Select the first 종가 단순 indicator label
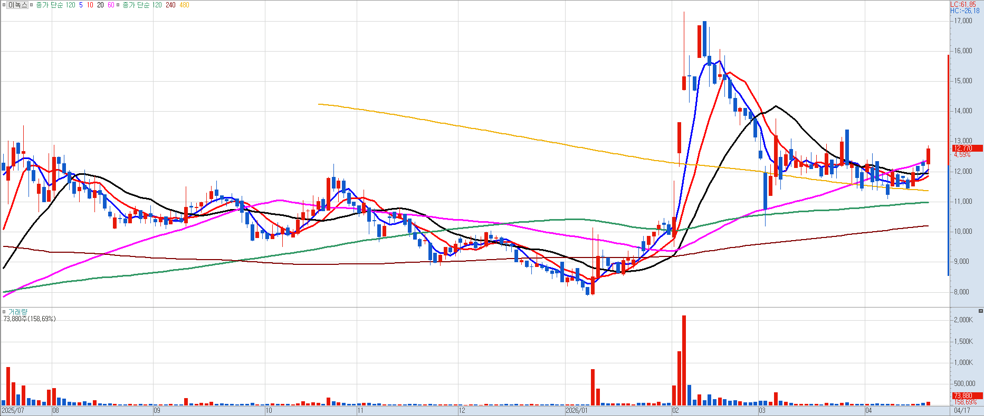 (50, 5)
